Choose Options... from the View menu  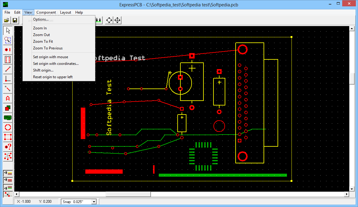[x=59, y=20]
